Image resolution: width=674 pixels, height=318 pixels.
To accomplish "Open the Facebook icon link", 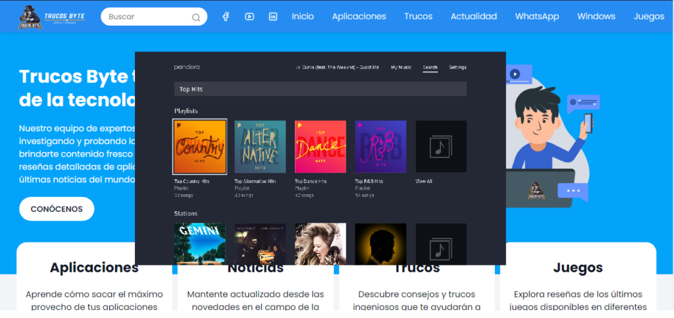I will (226, 16).
